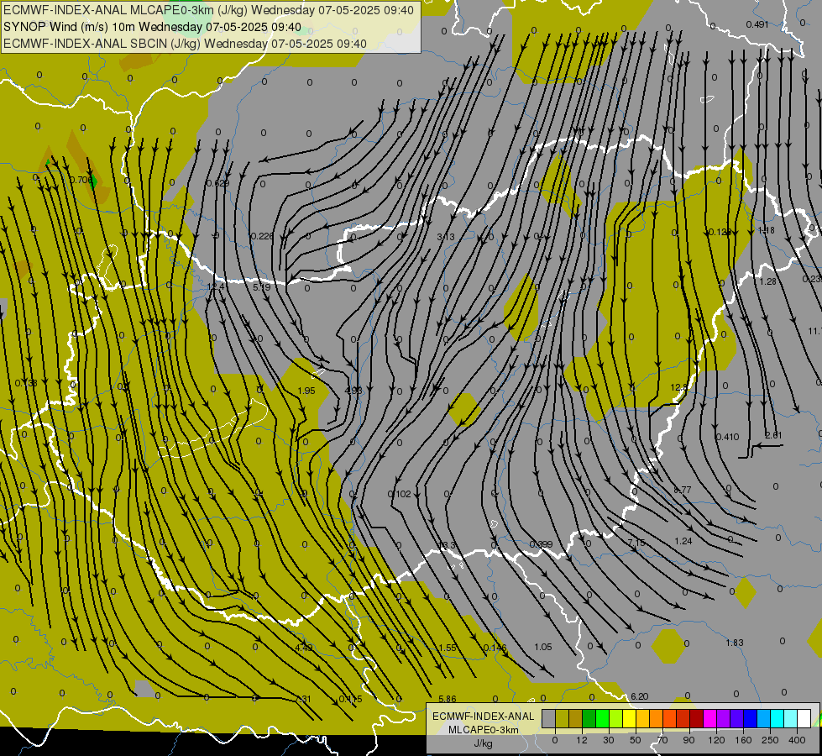Click legend tick label 120
Image resolution: width=822 pixels, height=756 pixels.
(716, 740)
